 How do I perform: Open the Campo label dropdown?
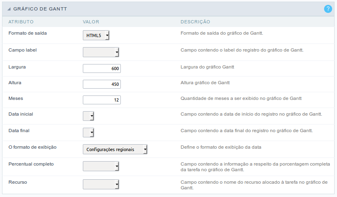(101, 52)
